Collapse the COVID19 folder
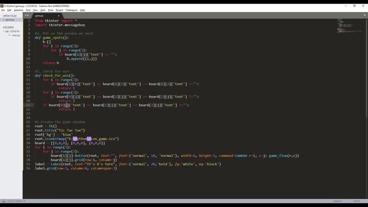The width and height of the screenshot is (368, 207). 4,31
